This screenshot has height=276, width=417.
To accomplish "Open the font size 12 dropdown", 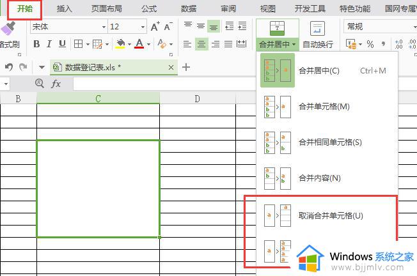I will click(143, 27).
